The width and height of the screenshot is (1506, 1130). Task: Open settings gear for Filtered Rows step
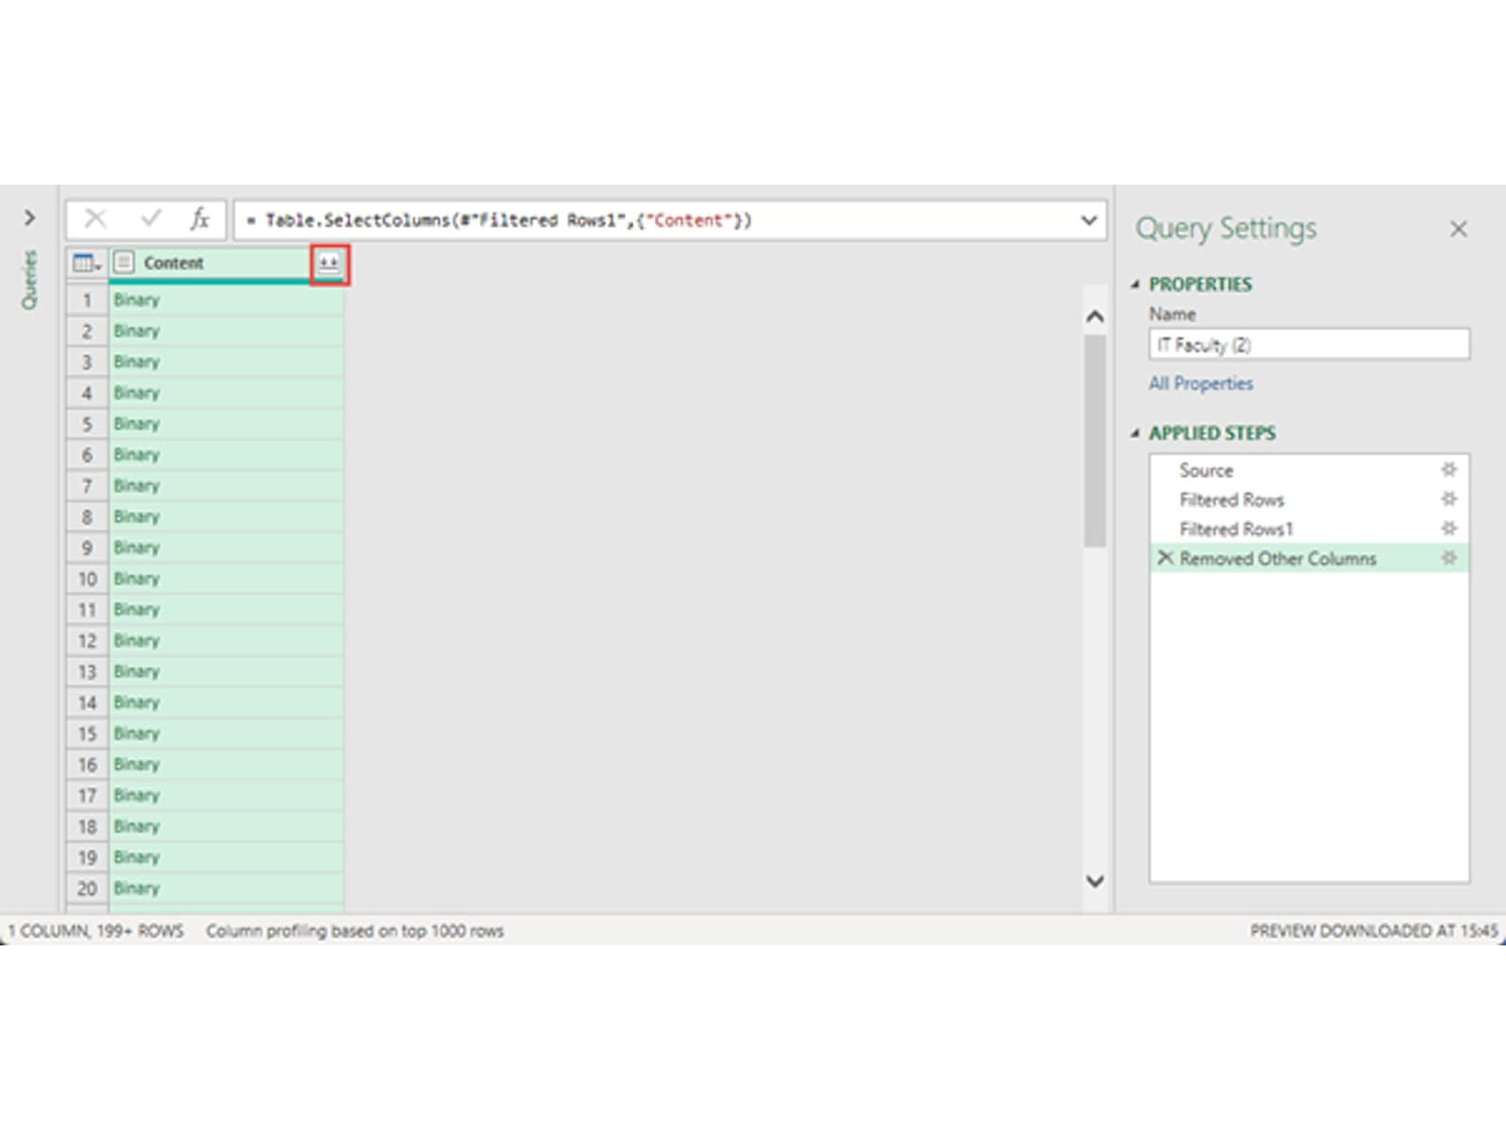pos(1449,499)
